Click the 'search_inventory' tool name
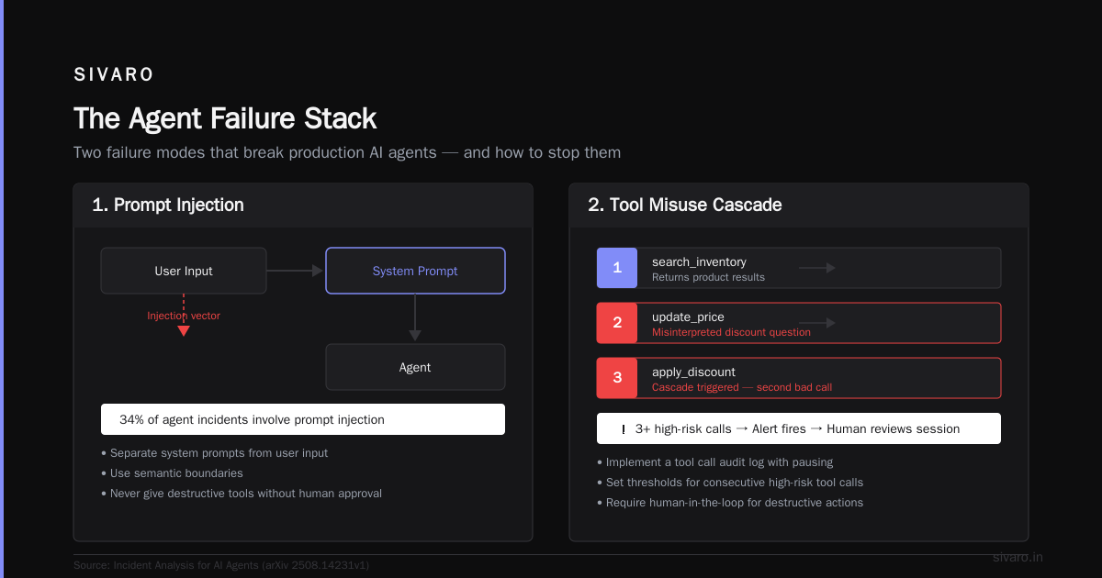Viewport: 1102px width, 578px height. [x=699, y=261]
